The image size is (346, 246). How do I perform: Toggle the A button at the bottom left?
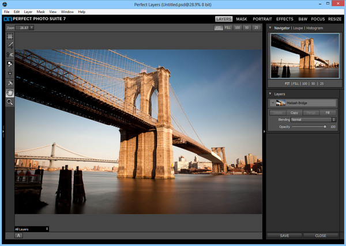(19, 235)
